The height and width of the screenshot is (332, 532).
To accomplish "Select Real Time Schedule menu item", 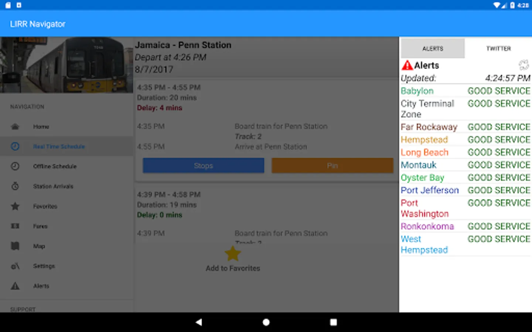I will tap(66, 146).
